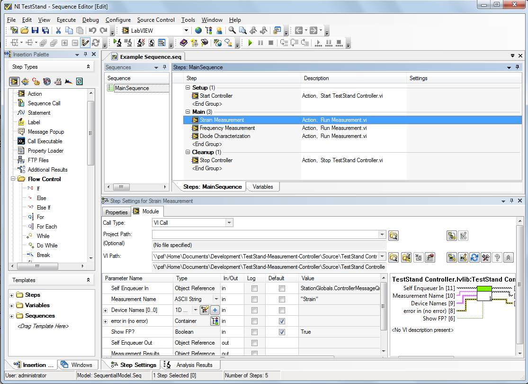Click the Find magnifier icon in toolbar
The width and height of the screenshot is (528, 384).
point(232,30)
